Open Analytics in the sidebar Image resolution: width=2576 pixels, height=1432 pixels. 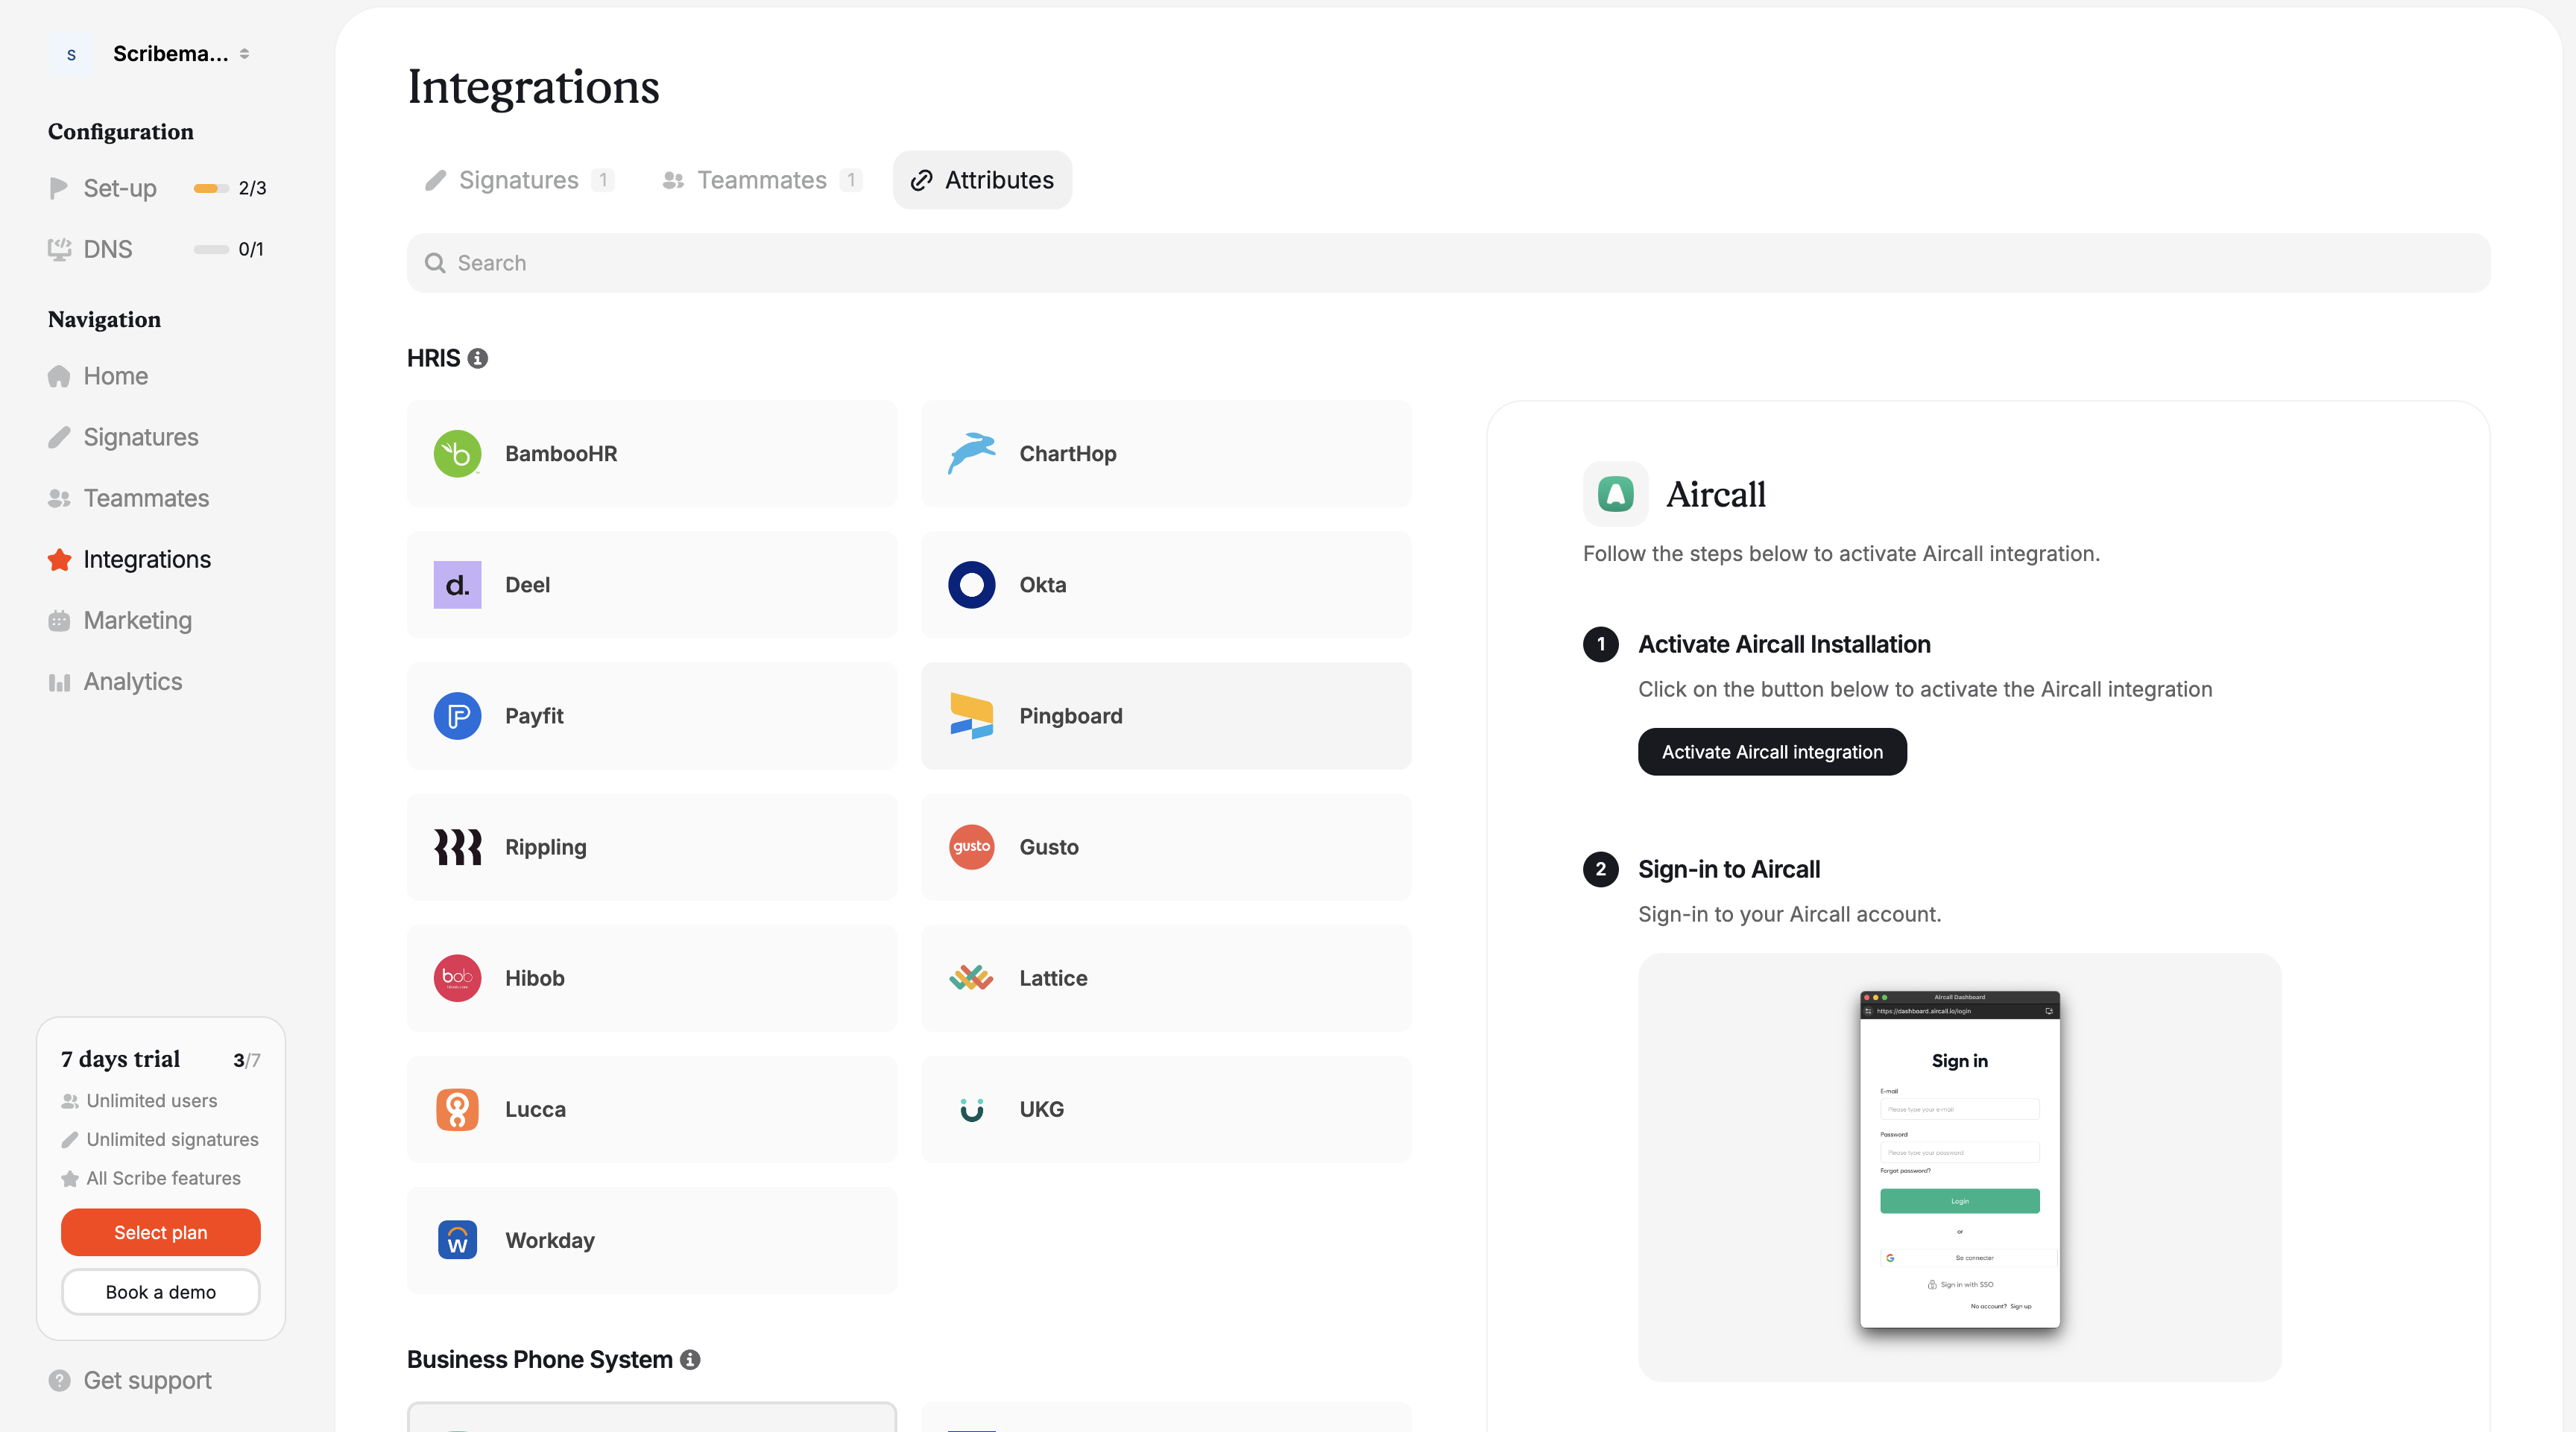[x=132, y=682]
